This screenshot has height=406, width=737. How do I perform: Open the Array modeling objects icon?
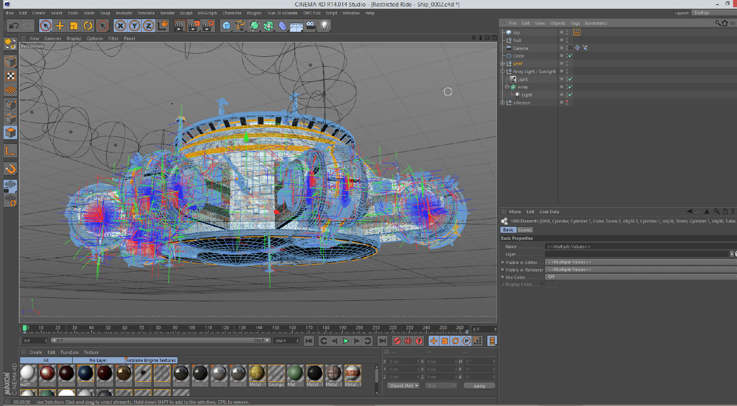point(268,26)
